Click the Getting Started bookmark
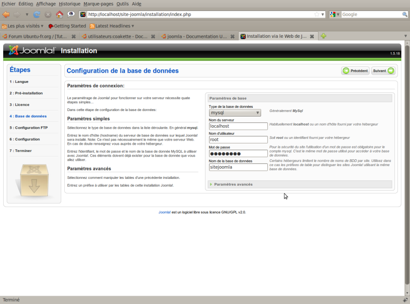The height and width of the screenshot is (304, 410). (x=67, y=26)
